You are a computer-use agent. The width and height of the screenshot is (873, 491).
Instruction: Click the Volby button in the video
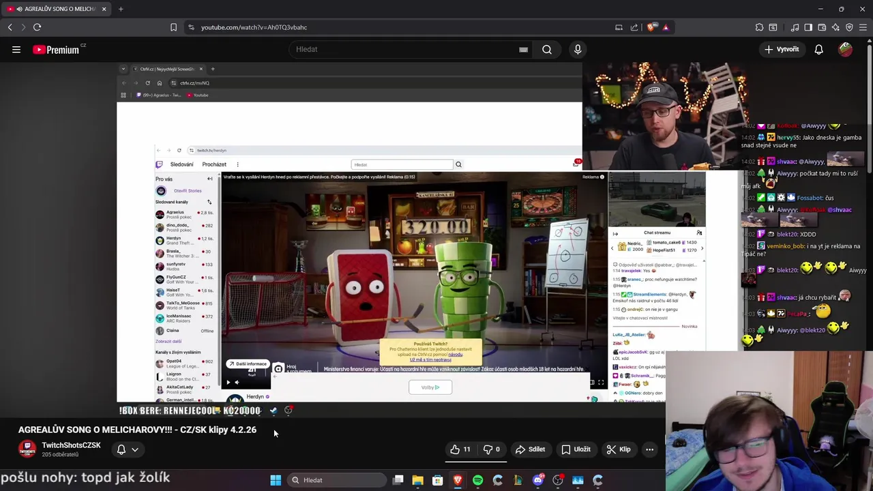click(430, 387)
